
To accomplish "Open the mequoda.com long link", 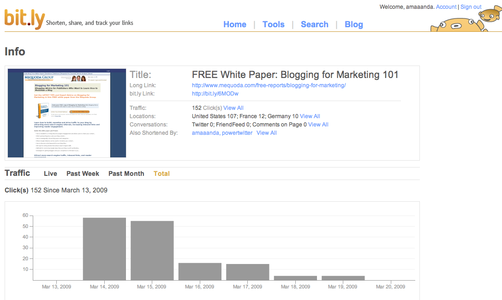I will (269, 85).
